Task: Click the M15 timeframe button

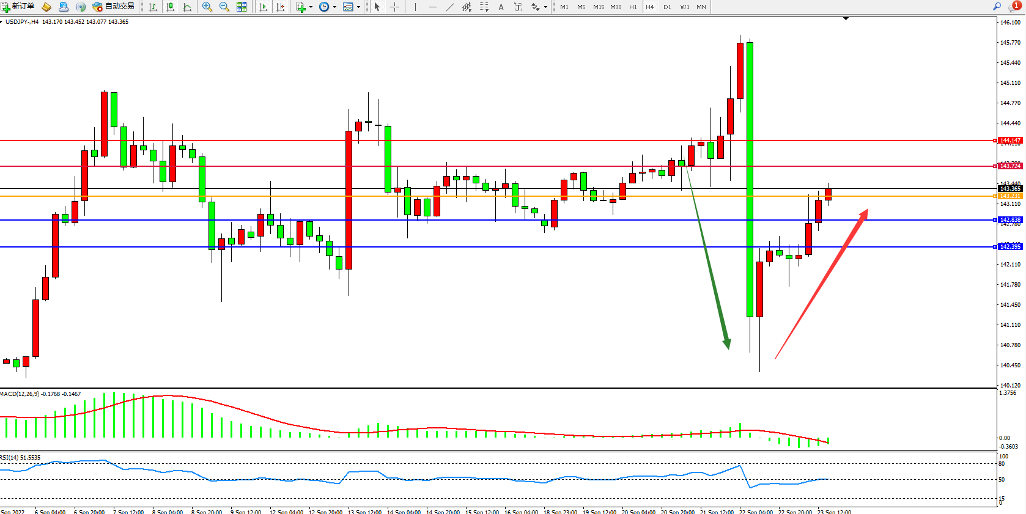Action: click(x=598, y=7)
